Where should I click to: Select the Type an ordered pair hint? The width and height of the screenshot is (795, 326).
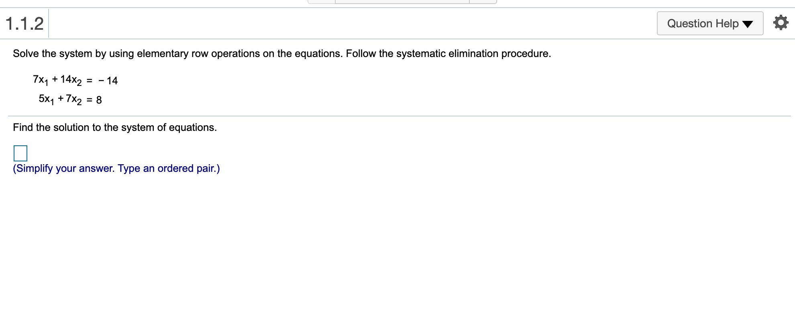pyautogui.click(x=169, y=168)
